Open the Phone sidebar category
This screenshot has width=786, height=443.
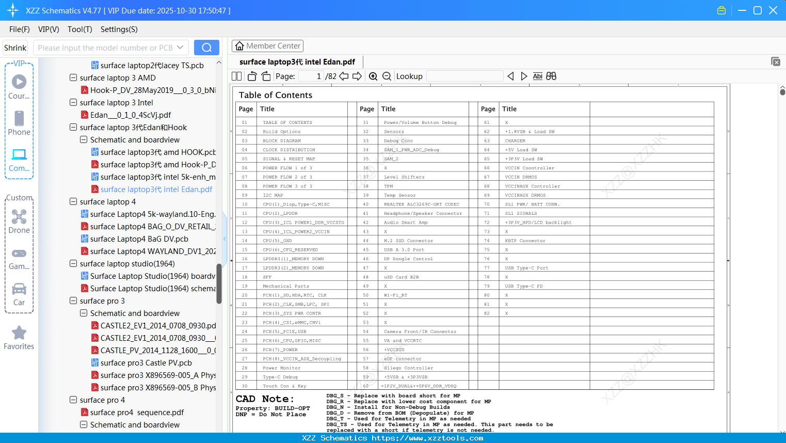coord(19,123)
